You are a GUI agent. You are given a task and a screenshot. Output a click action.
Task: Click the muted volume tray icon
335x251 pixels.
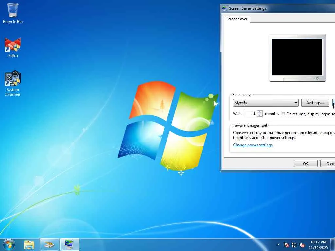pos(302,245)
